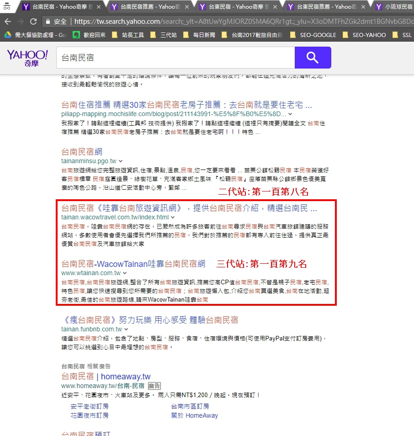Open the Yahoo奇摩 logo homepage
This screenshot has width=414, height=436.
click(27, 58)
